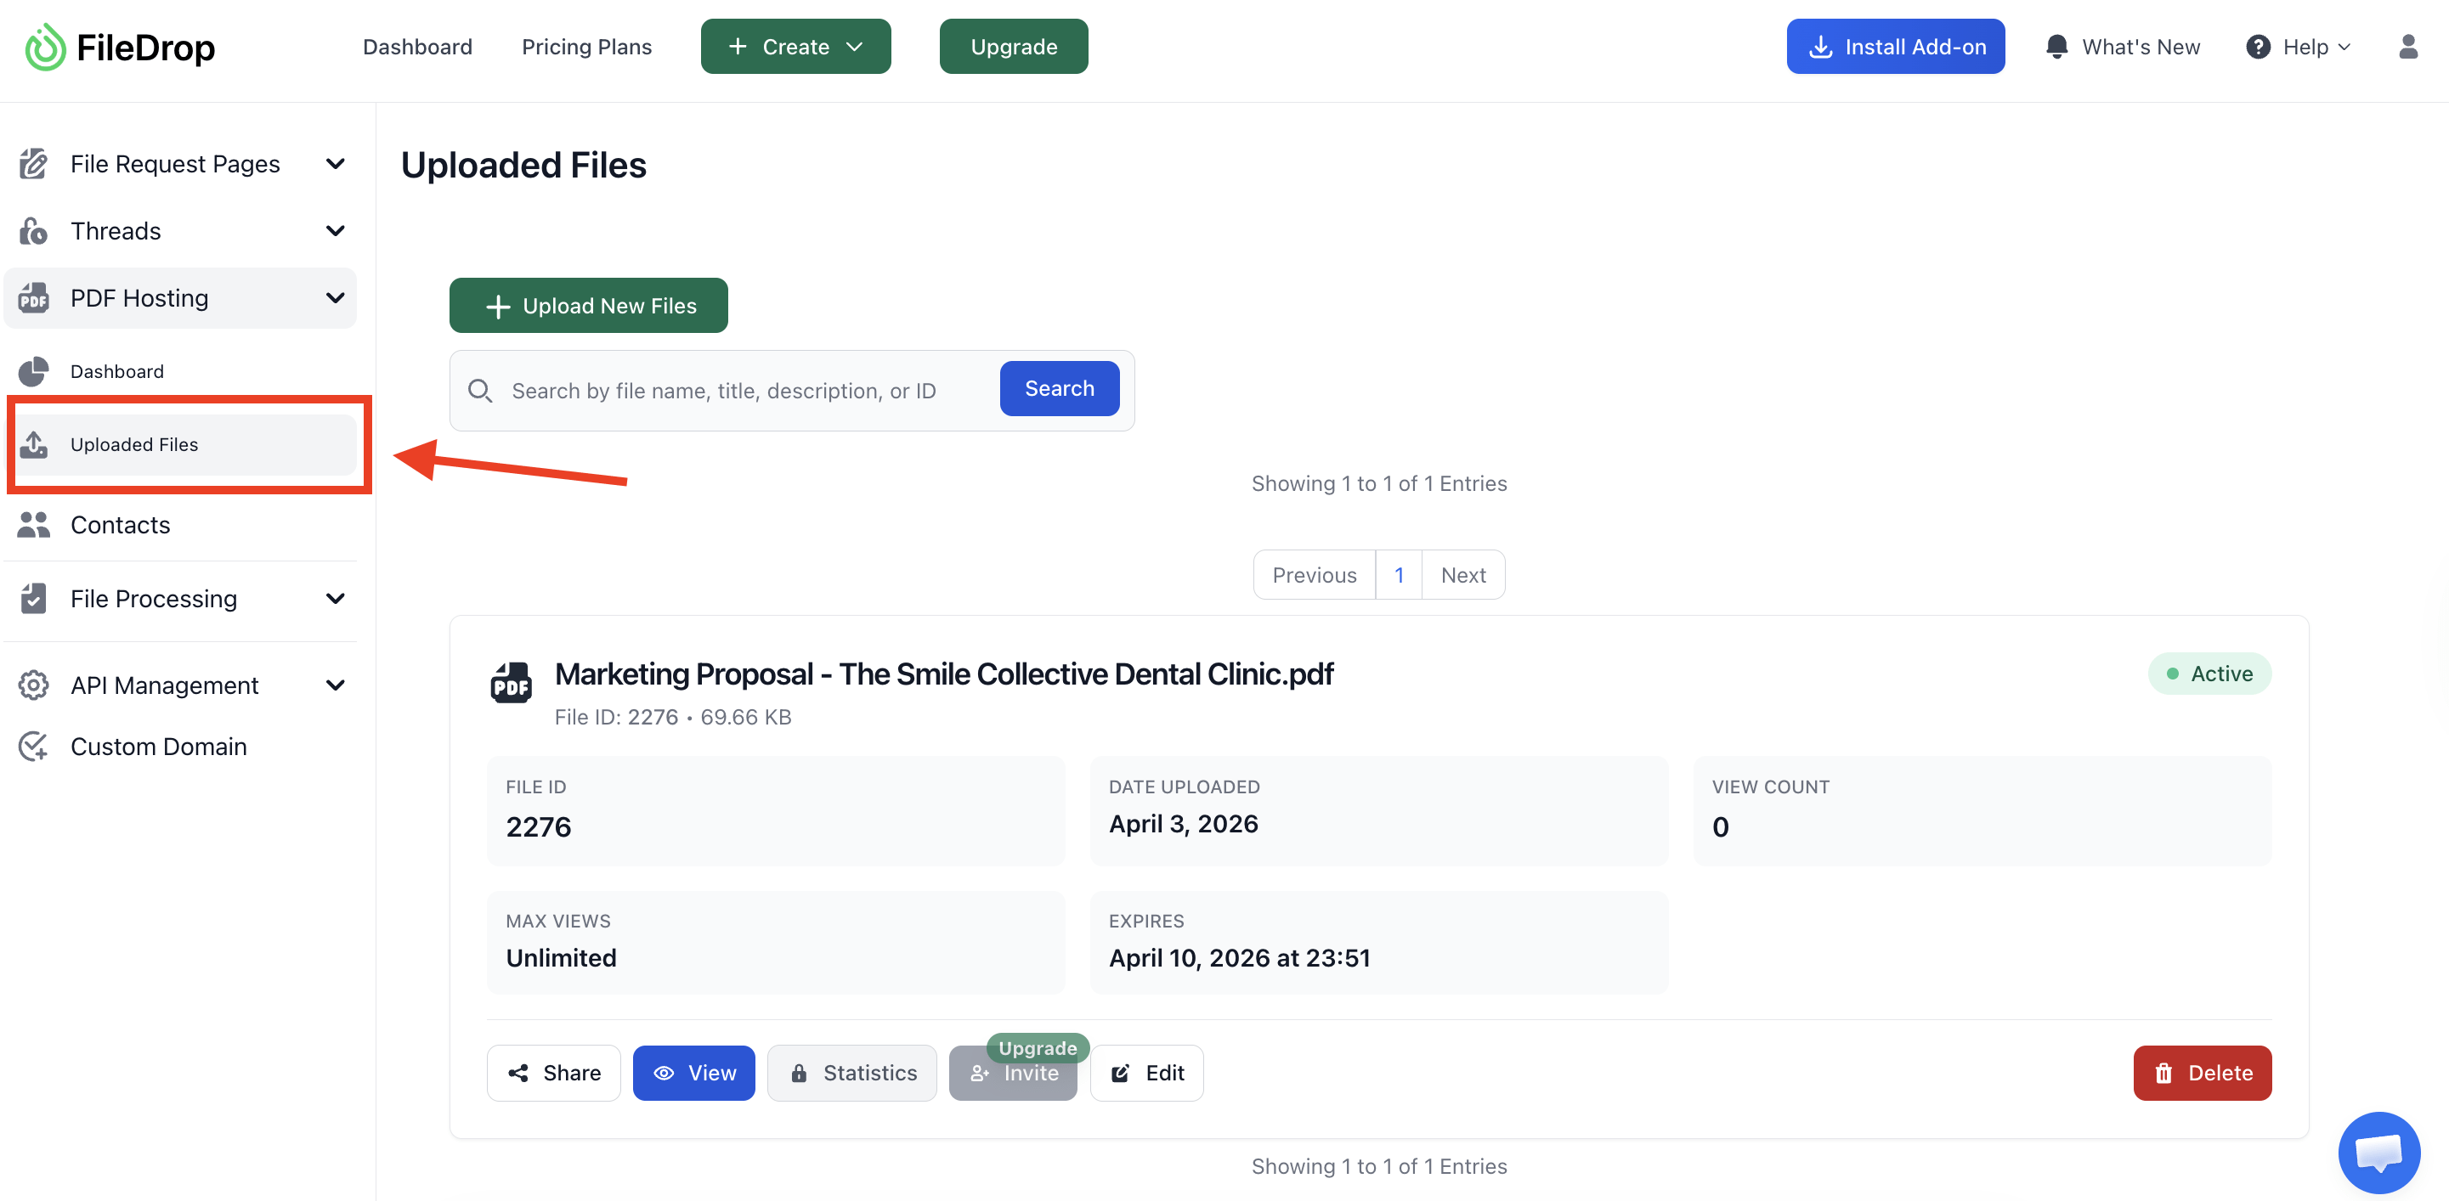Click the user account profile icon
This screenshot has height=1201, width=2449.
2408,46
